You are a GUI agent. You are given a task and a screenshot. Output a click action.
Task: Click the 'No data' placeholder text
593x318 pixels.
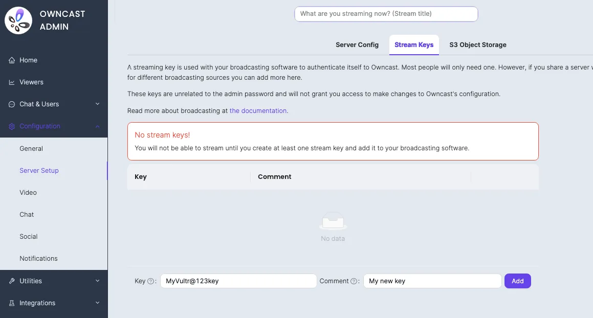point(333,239)
